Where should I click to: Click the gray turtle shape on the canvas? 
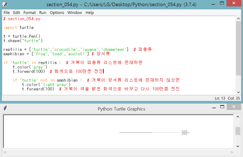click(x=185, y=133)
